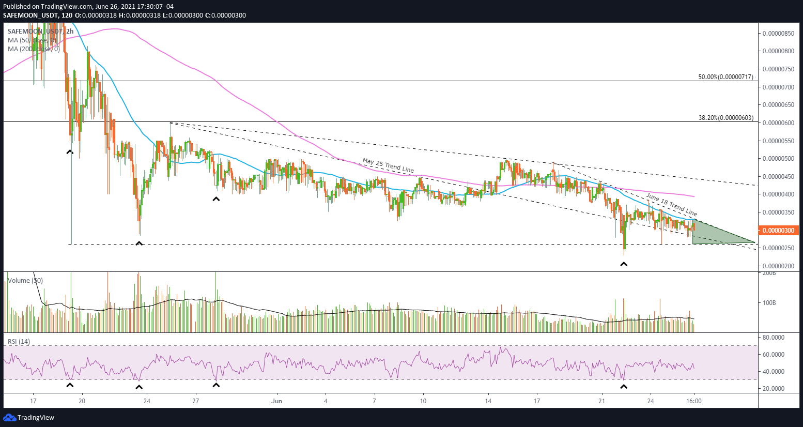Click the caret marker below the June 22 price low
Viewport: 803px width, 427px height.
tap(624, 264)
